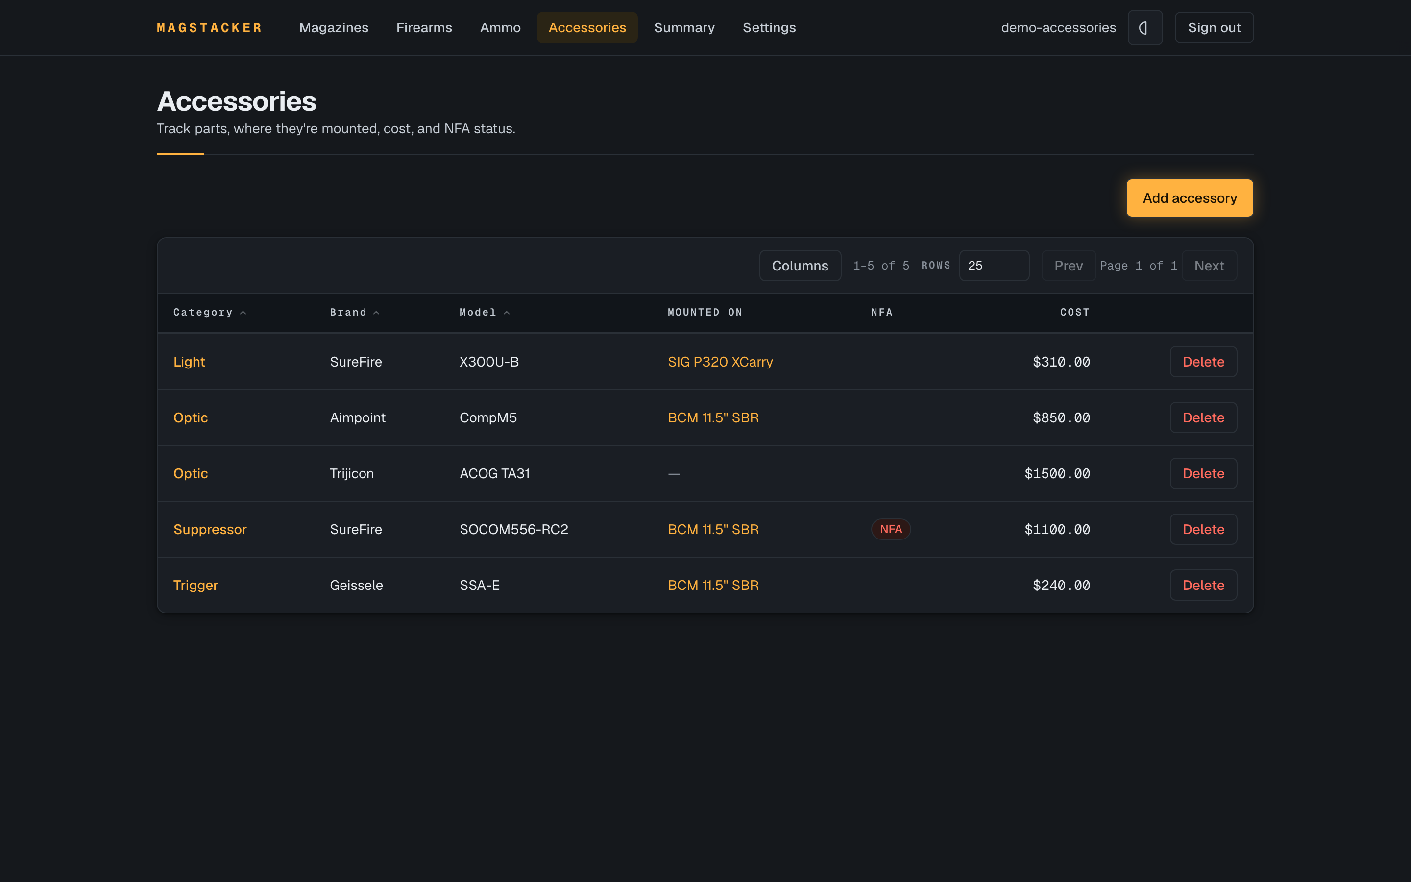Click the MOUNTED ON column header
1411x882 pixels.
tap(705, 312)
